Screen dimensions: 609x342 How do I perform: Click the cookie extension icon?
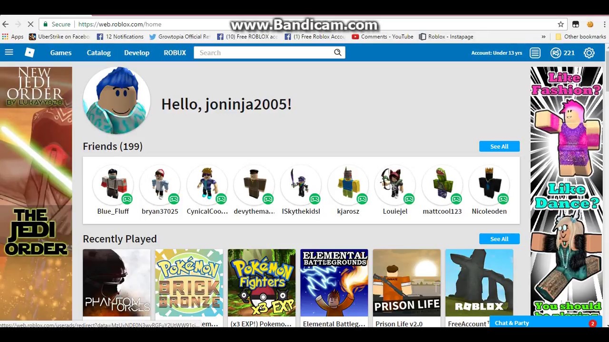[590, 24]
